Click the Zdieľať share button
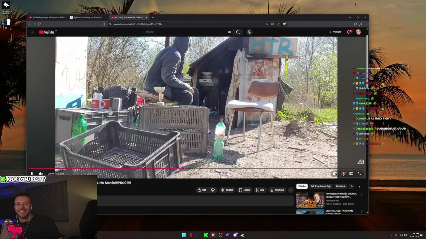 [x=227, y=190]
